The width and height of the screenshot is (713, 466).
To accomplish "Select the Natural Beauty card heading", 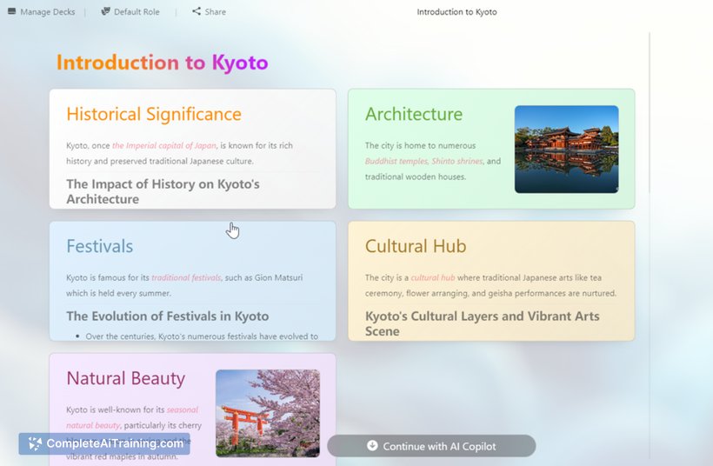I will tap(125, 378).
